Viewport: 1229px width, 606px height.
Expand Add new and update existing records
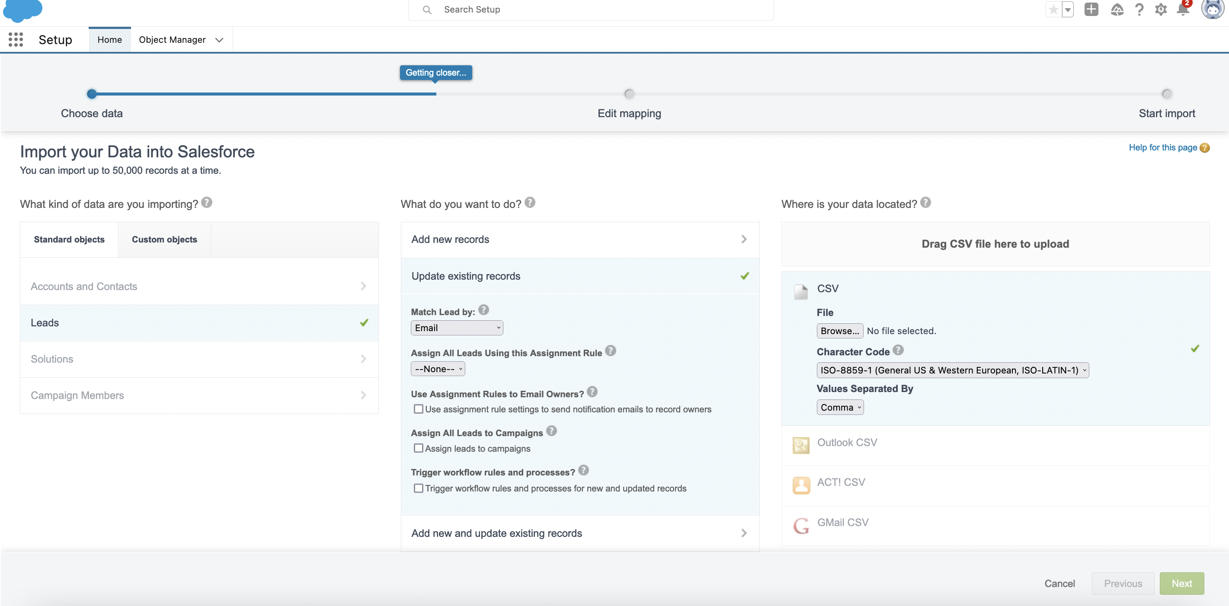tap(579, 533)
